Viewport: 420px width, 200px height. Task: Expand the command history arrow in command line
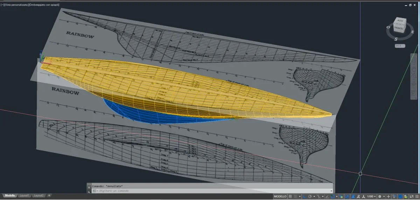pos(331,191)
